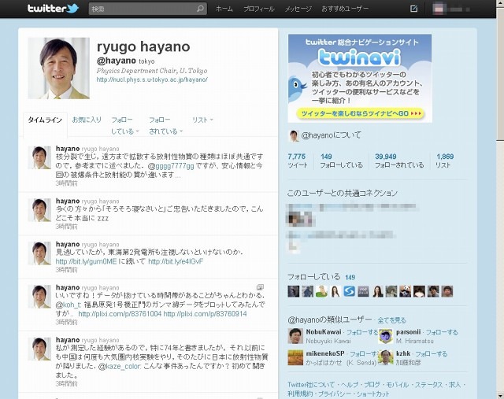The height and width of the screenshot is (399, 504).
Task: Expand the フォローしている dropdown tab
Action: pyautogui.click(x=125, y=126)
